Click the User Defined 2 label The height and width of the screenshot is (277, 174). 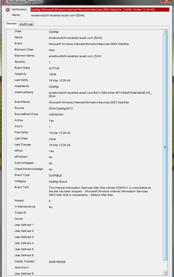click(24, 231)
